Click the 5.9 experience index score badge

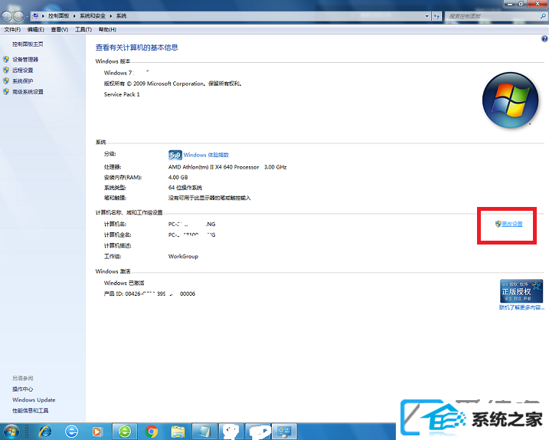tap(175, 155)
